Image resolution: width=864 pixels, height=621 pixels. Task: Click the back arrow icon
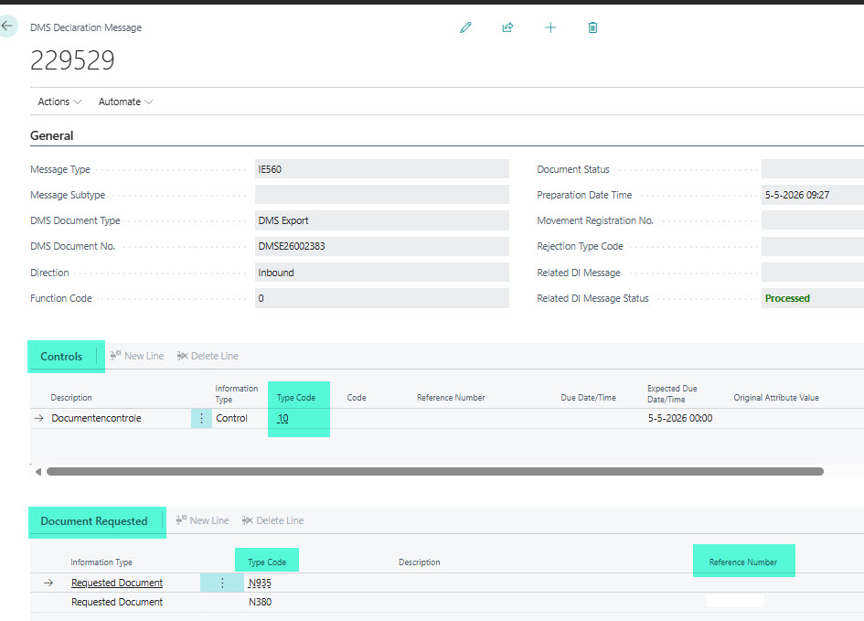pyautogui.click(x=7, y=26)
